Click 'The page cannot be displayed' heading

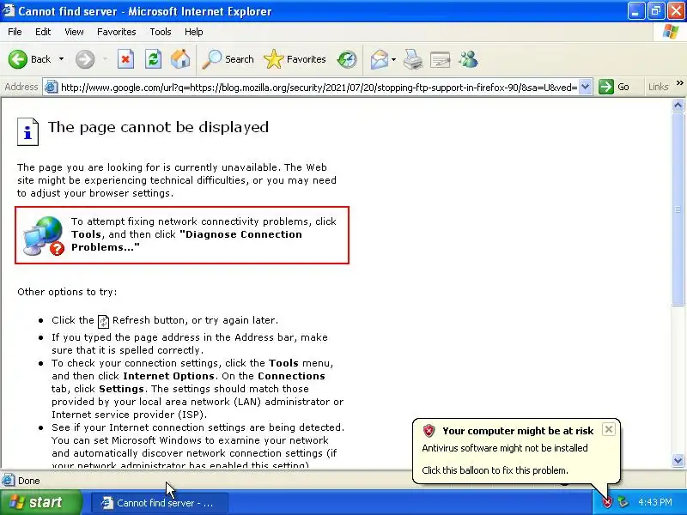158,127
